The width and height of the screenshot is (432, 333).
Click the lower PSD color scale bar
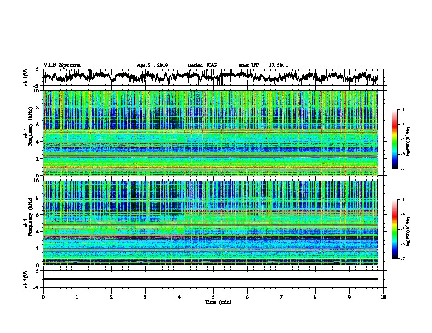click(x=394, y=229)
